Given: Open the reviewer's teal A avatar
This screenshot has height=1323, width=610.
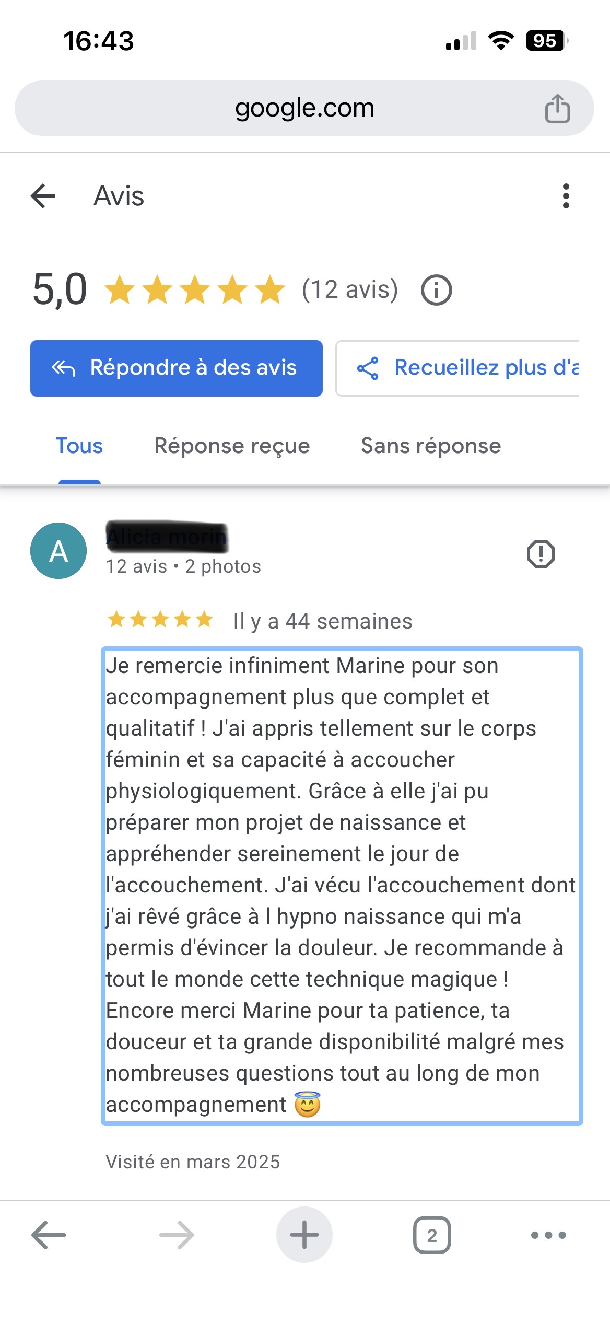Looking at the screenshot, I should (58, 551).
